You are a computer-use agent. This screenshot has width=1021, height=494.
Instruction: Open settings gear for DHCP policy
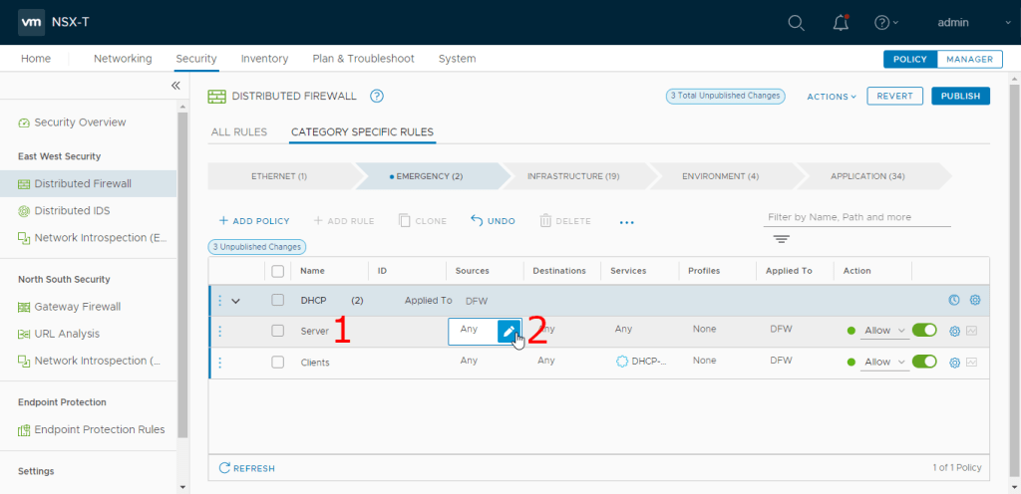point(975,300)
